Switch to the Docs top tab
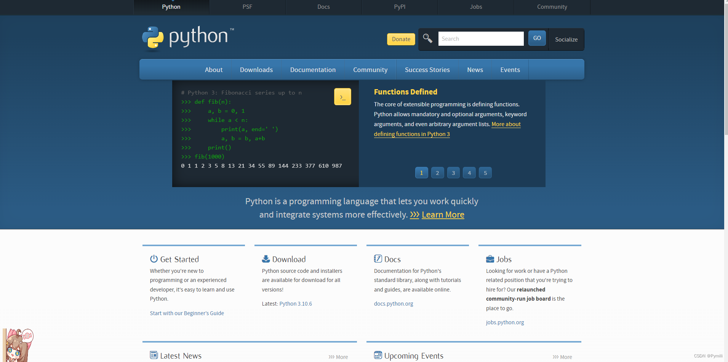 click(x=323, y=7)
